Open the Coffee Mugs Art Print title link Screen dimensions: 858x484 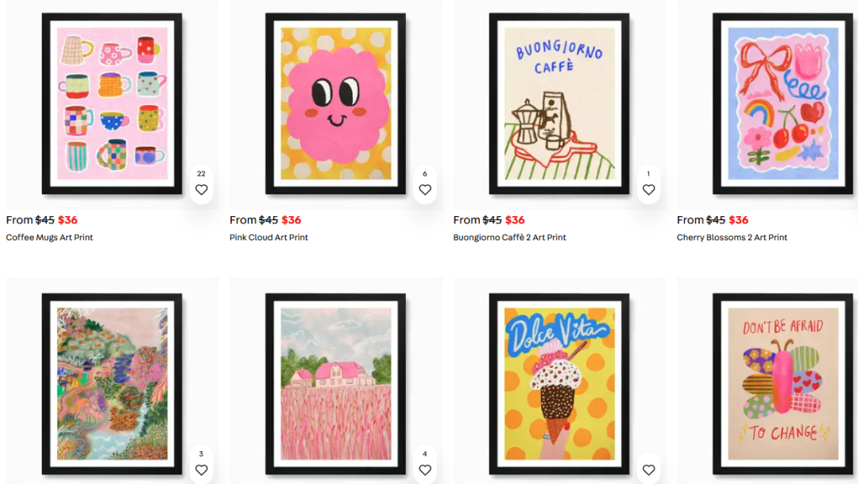click(x=49, y=237)
